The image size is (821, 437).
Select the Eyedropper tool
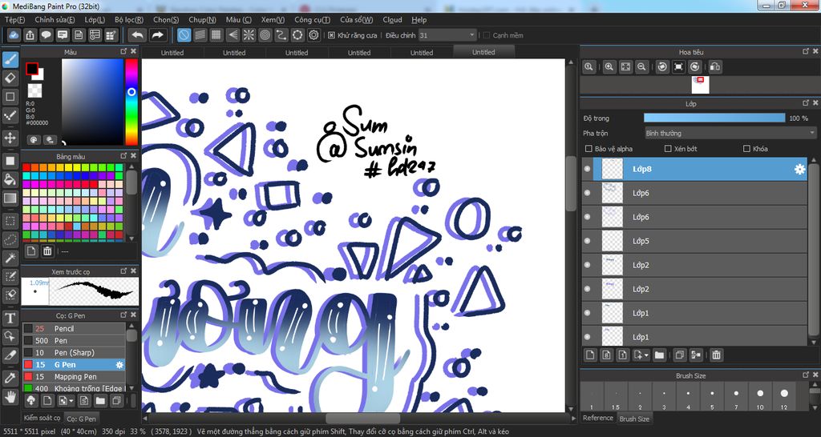click(x=10, y=378)
